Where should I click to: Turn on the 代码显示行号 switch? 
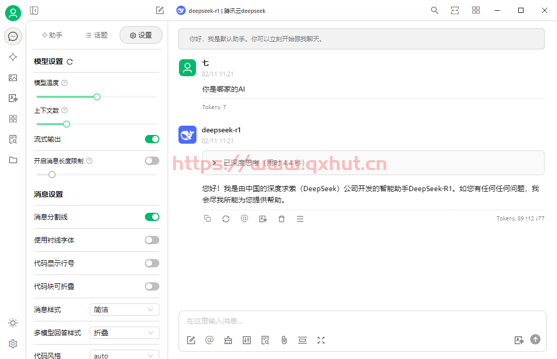click(152, 263)
